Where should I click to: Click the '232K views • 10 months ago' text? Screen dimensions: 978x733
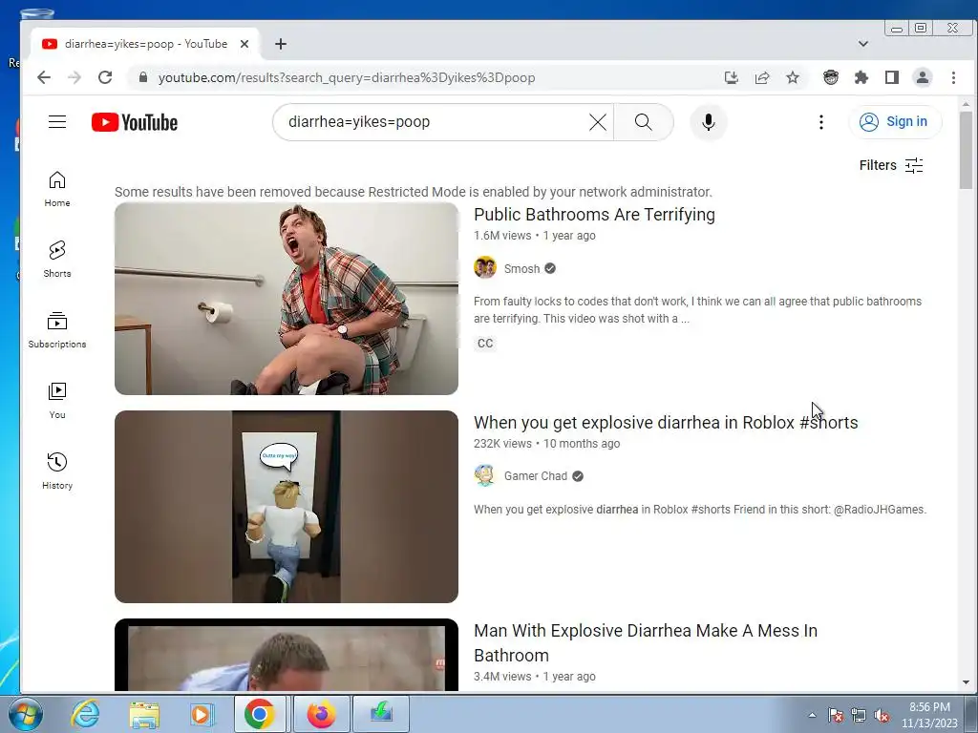[546, 444]
